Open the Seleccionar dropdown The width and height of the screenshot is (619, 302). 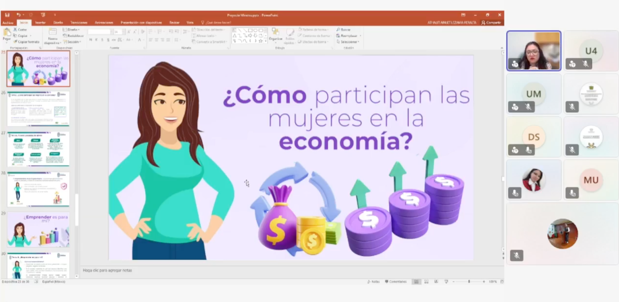[348, 42]
